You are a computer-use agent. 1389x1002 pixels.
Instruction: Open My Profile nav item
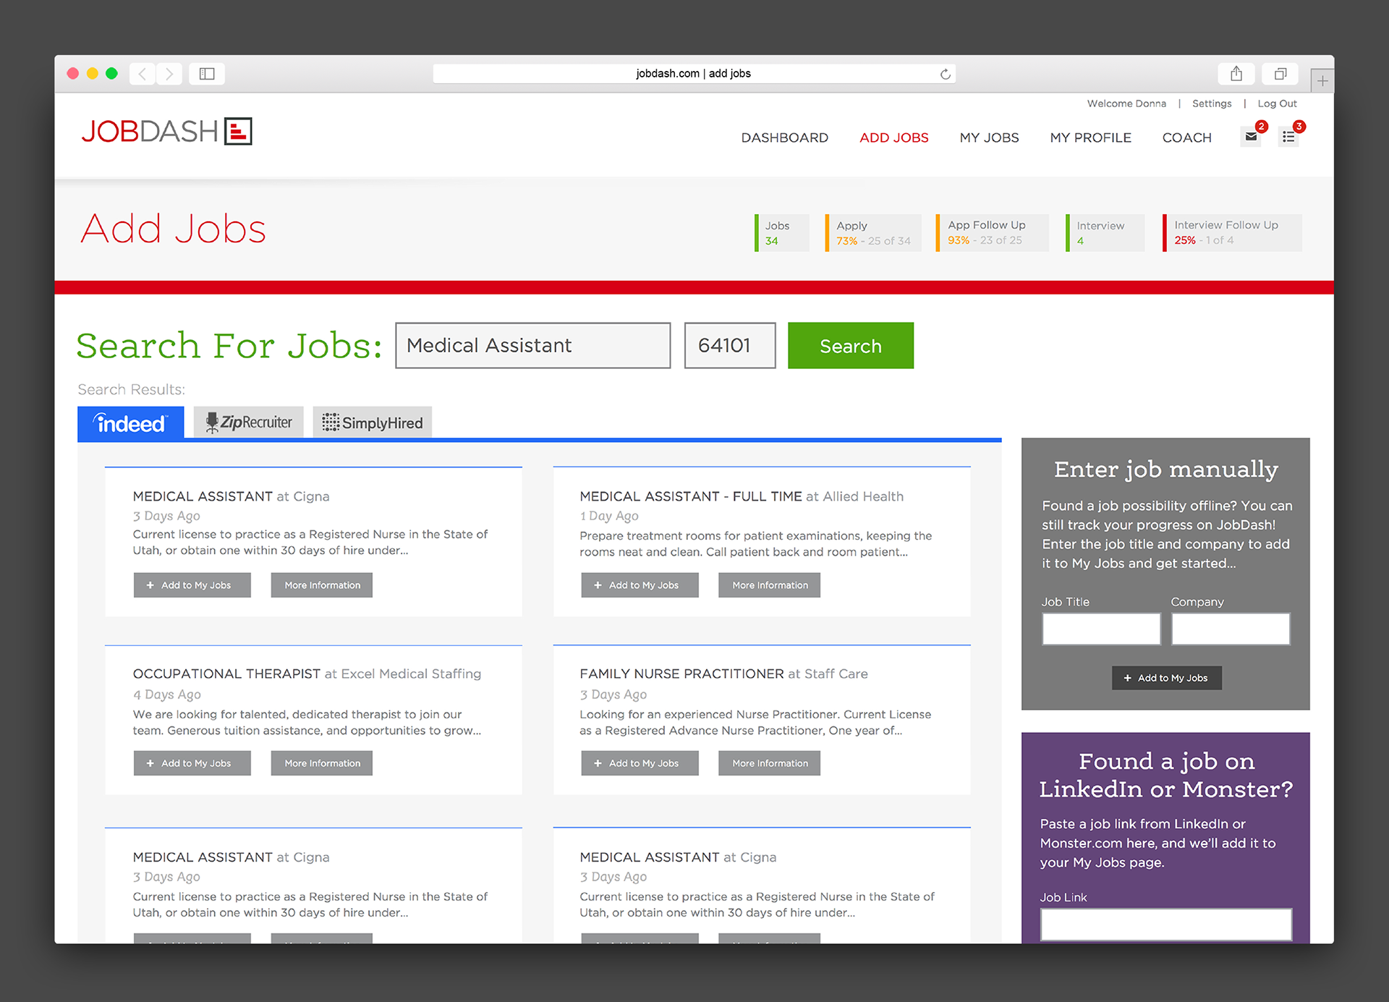1090,137
